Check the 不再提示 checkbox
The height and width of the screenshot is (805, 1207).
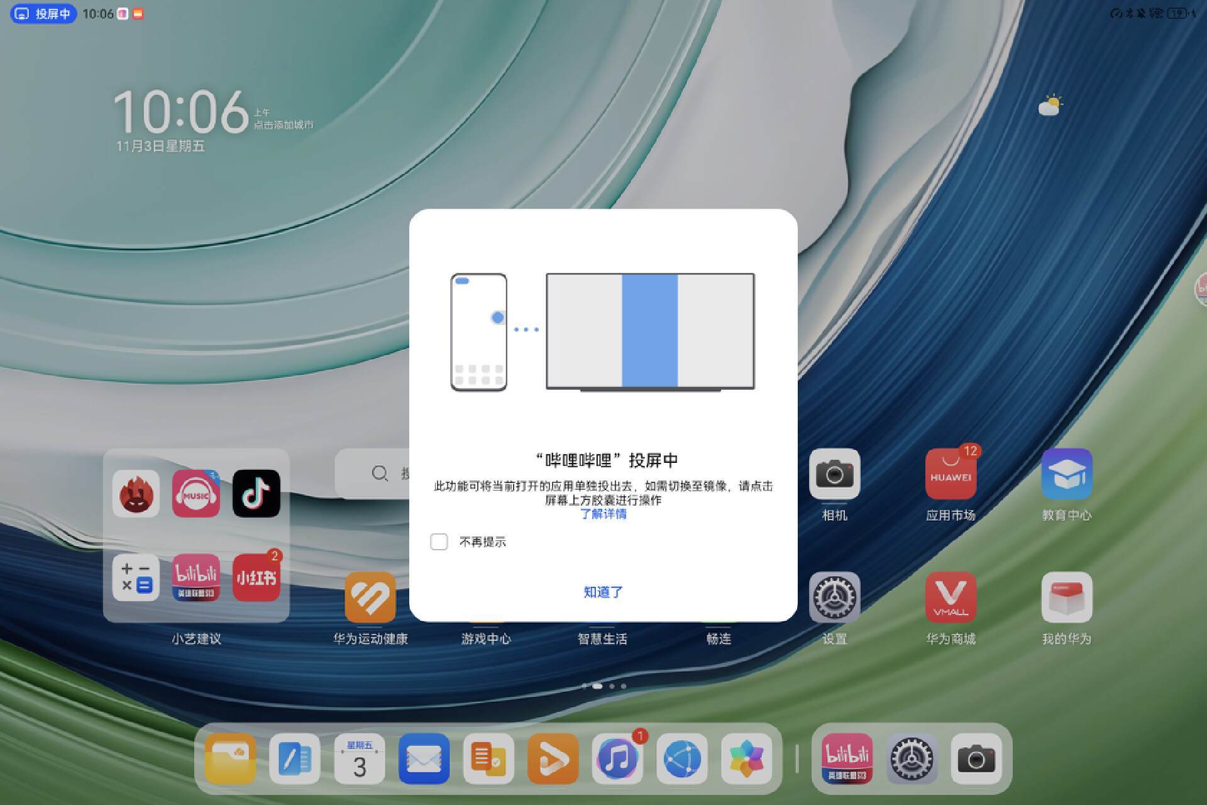(x=439, y=541)
